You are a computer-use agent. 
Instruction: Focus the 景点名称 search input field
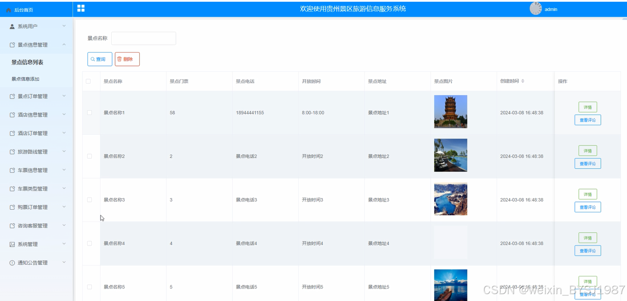point(144,38)
